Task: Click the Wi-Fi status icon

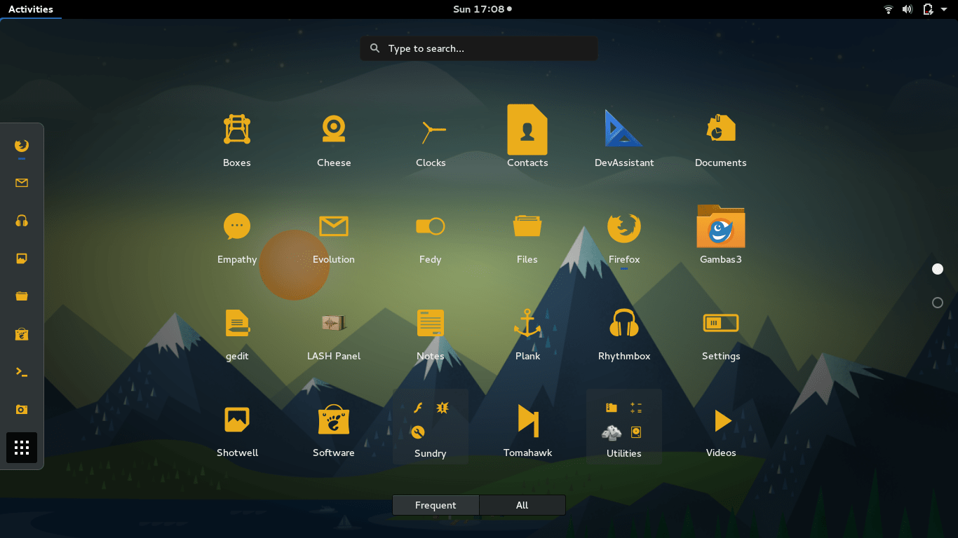Action: pos(889,9)
